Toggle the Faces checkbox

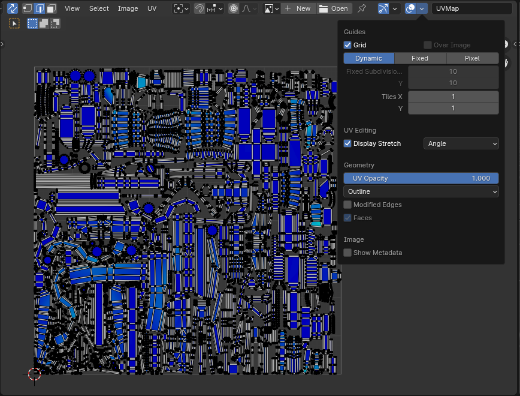click(347, 218)
